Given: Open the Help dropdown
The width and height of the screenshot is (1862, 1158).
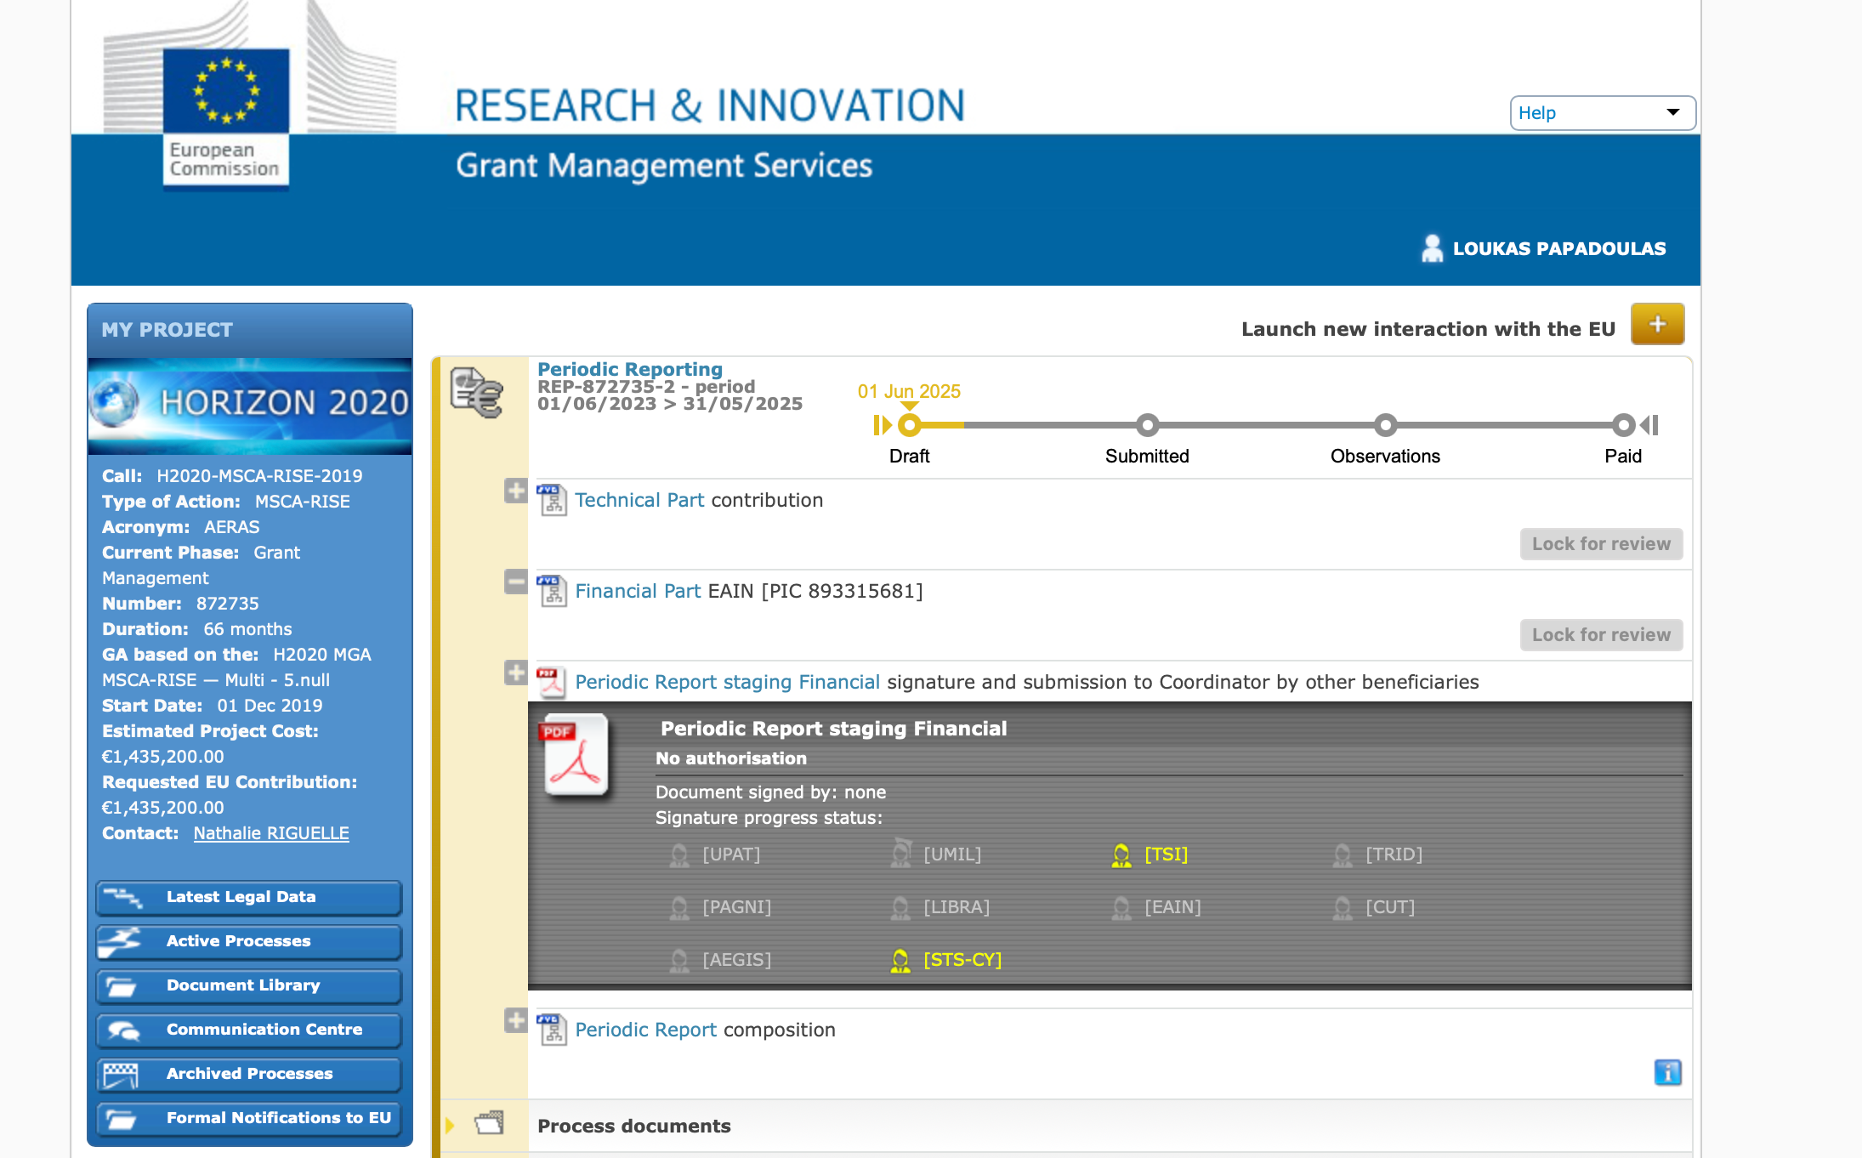Looking at the screenshot, I should tap(1603, 112).
